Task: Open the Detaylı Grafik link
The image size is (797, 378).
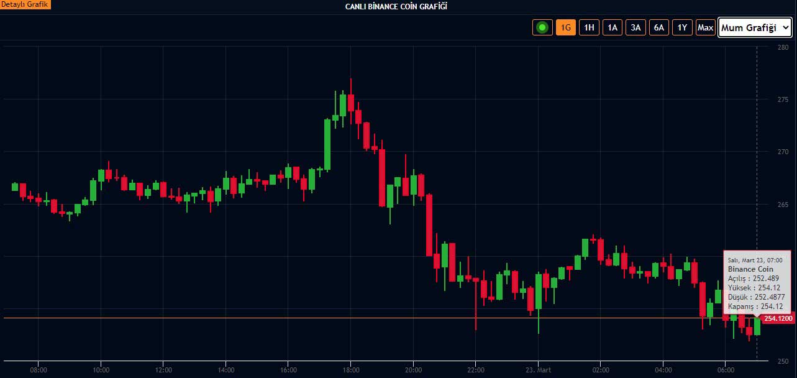Action: (x=26, y=4)
